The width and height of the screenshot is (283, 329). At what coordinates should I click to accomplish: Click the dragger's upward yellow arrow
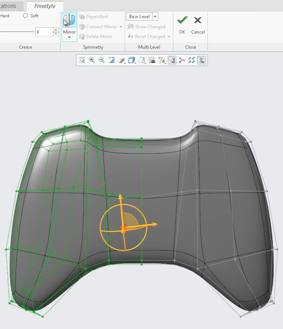click(x=120, y=197)
